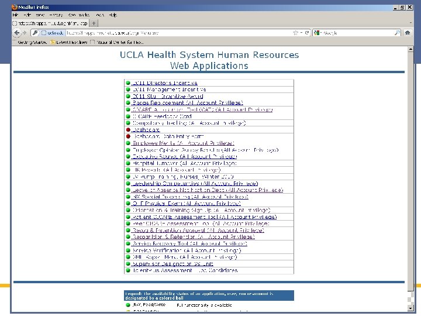Click the Hospital Turnover row text

point(184,163)
